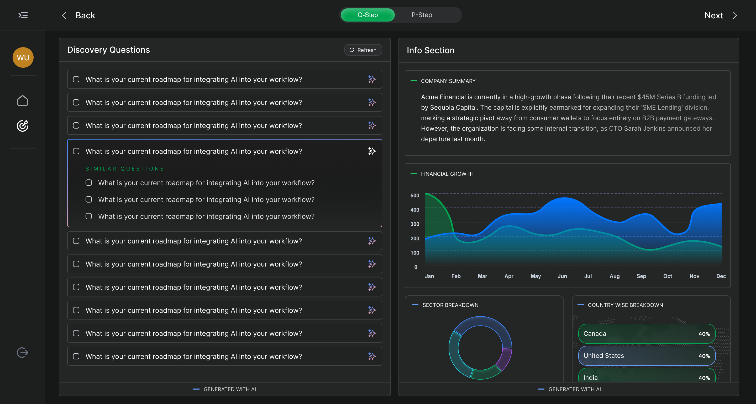Click the Next navigation button

coord(714,15)
